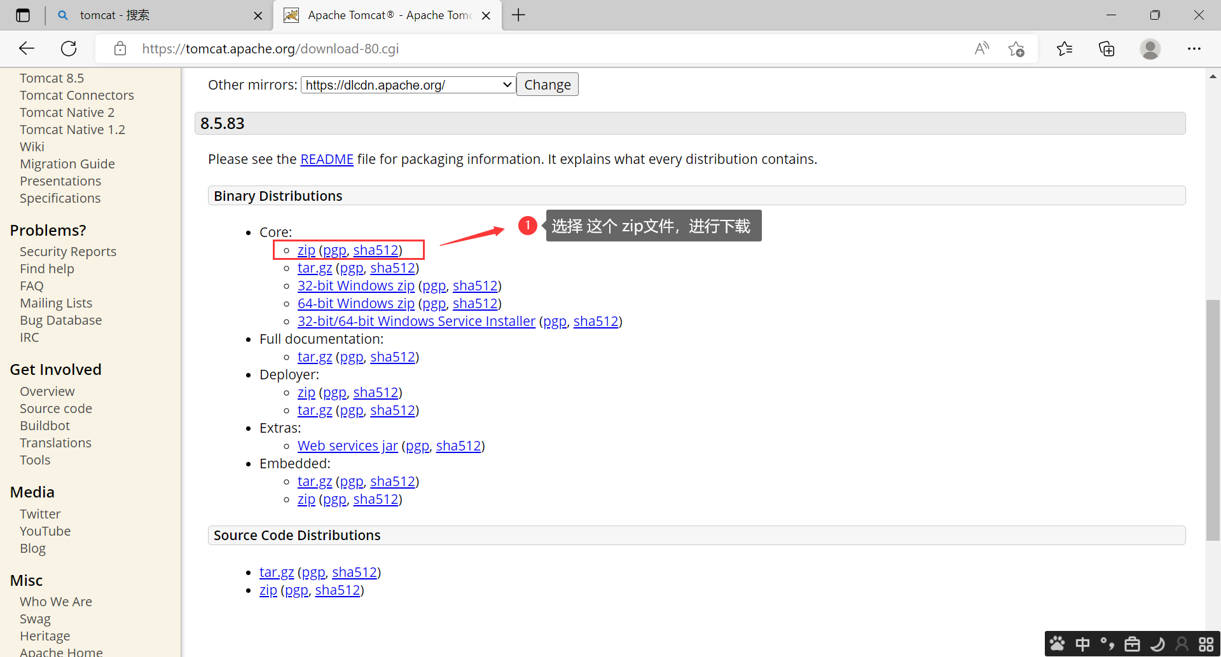Open IME toolbox icon
This screenshot has height=657, width=1221.
(x=1132, y=644)
